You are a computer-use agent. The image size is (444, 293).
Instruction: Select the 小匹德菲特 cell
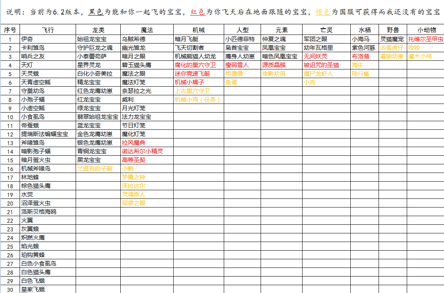click(x=243, y=39)
